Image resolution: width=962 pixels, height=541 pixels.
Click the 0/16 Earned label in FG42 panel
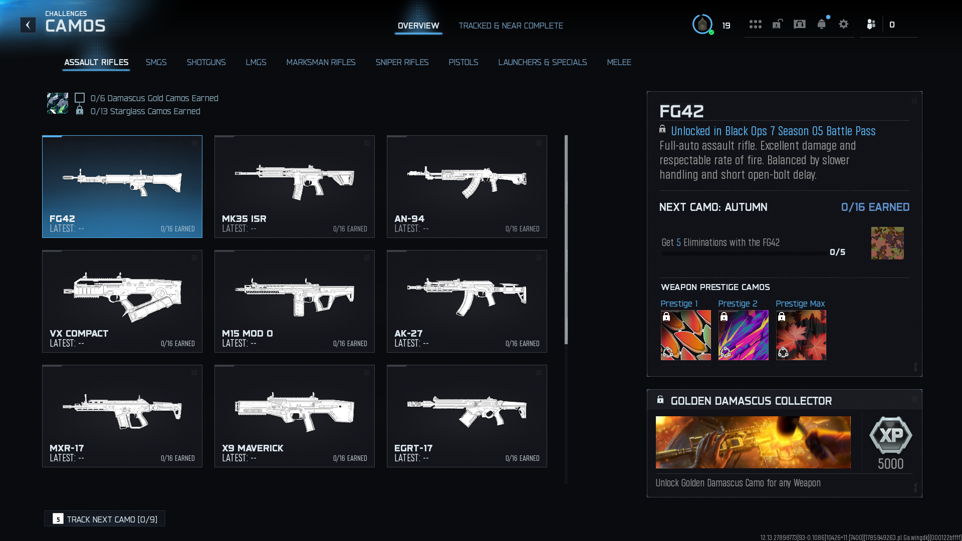875,207
